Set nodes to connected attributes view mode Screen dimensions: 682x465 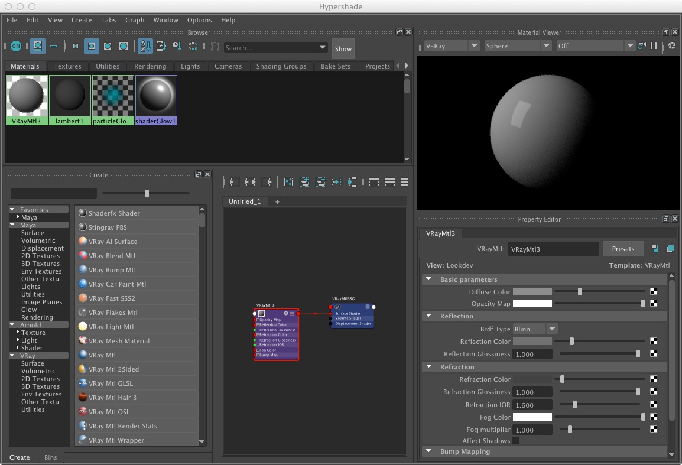coord(389,182)
